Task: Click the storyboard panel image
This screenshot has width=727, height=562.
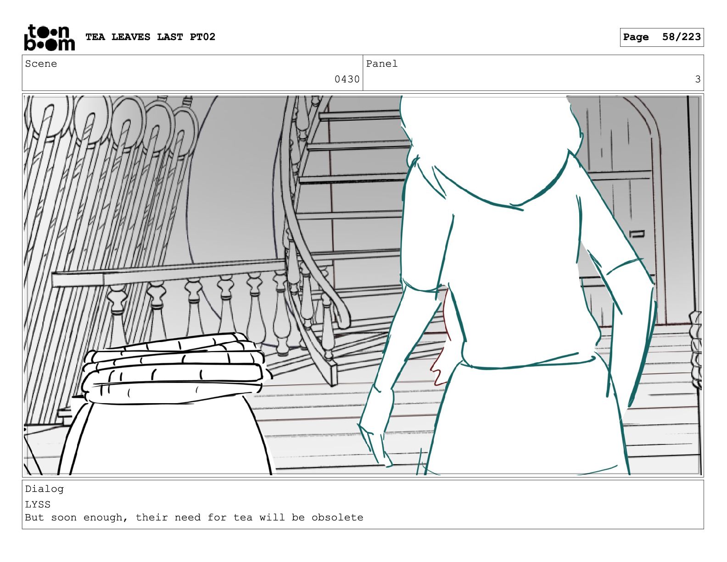Action: click(x=363, y=285)
